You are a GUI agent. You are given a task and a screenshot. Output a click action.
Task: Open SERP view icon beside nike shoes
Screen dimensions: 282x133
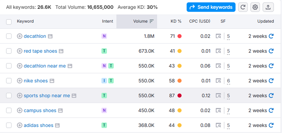[x=52, y=81]
